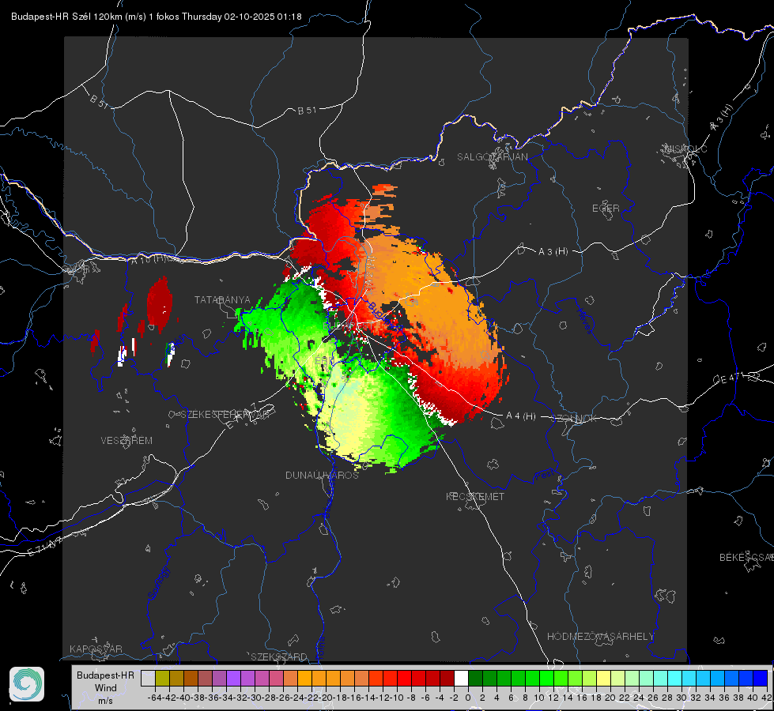Image resolution: width=774 pixels, height=711 pixels.
Task: Select the HÓDMEZŐVÁSÁRHELY city label
Action: pos(600,637)
